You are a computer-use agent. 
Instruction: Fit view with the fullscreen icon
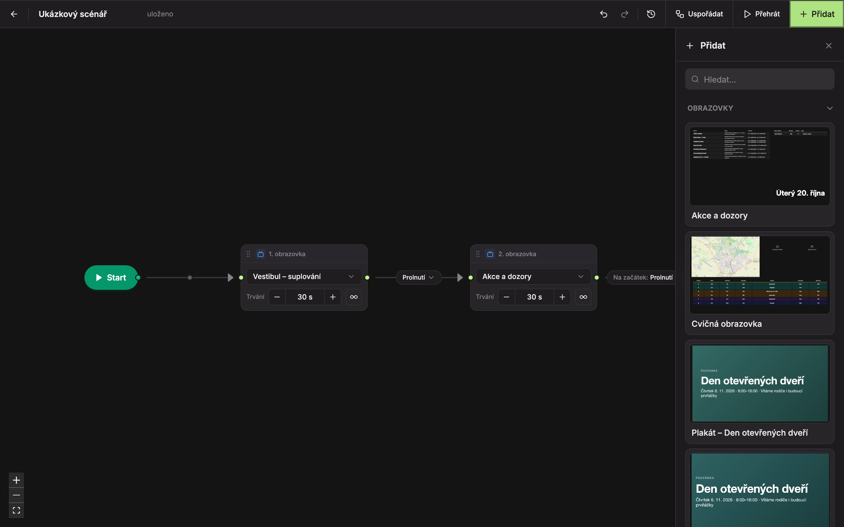(16, 511)
